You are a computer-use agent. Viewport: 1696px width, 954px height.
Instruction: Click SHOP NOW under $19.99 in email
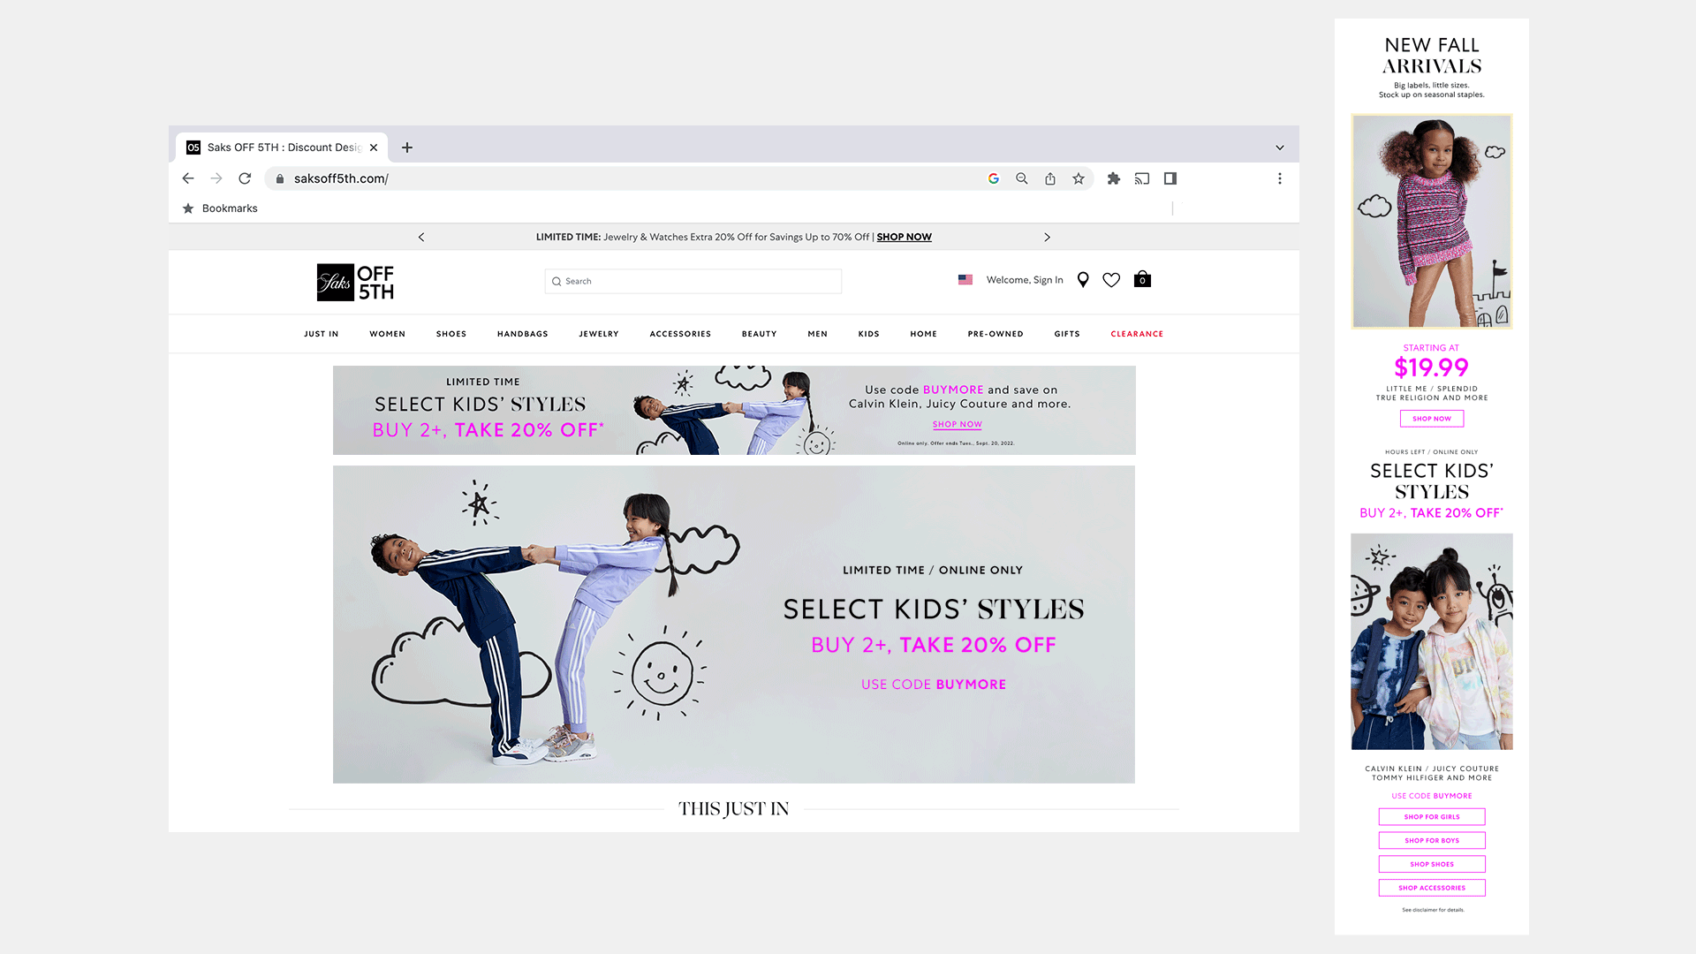point(1432,419)
